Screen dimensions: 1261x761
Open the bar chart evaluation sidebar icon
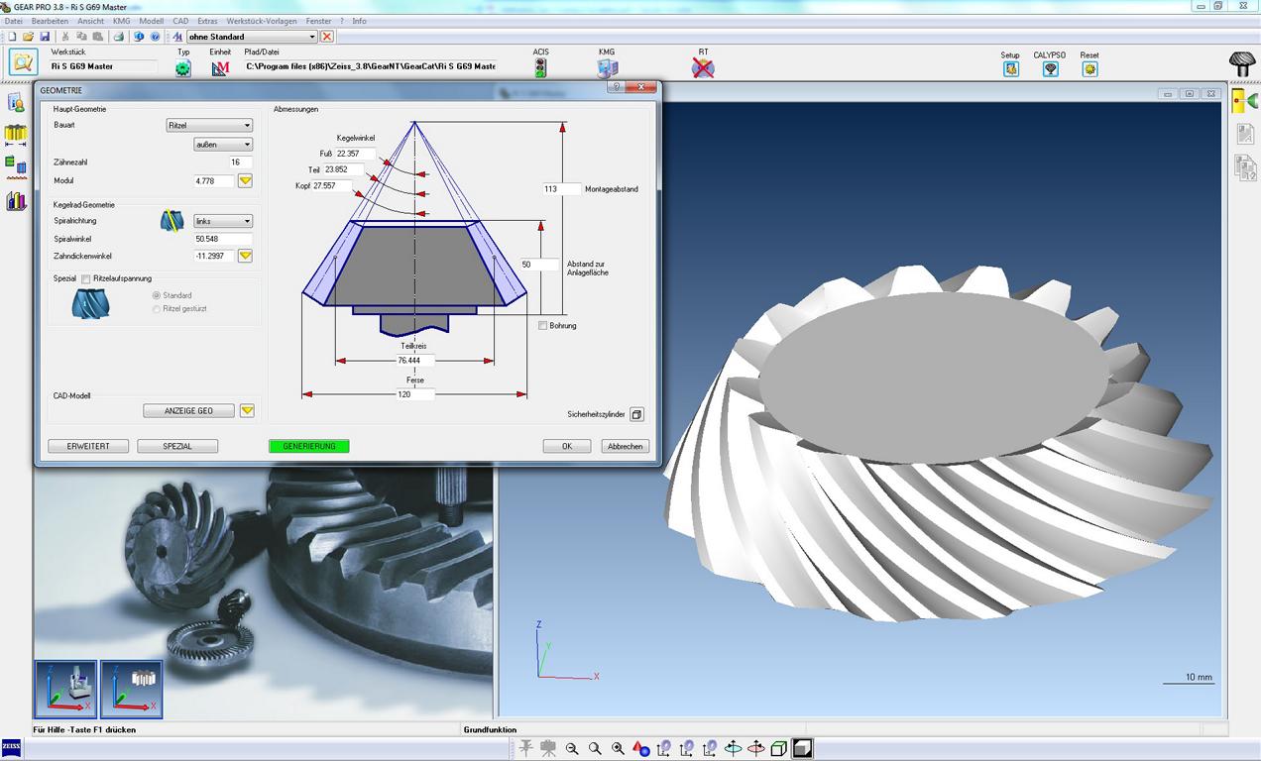pyautogui.click(x=16, y=201)
